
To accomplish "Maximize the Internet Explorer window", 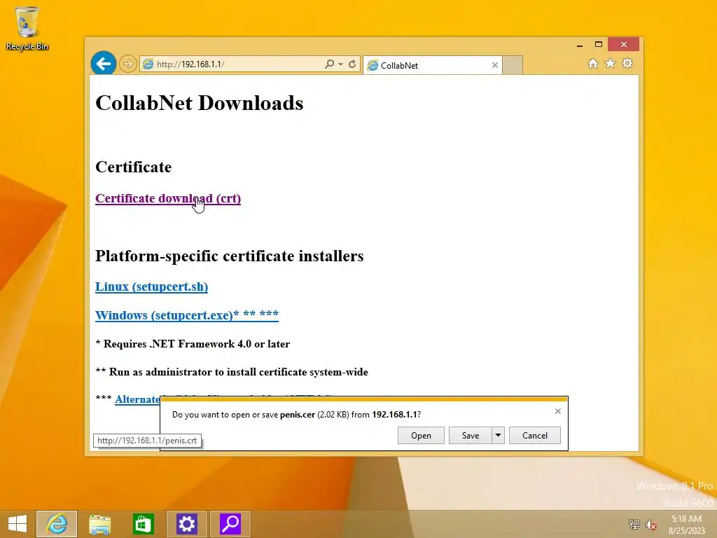I will pos(598,44).
